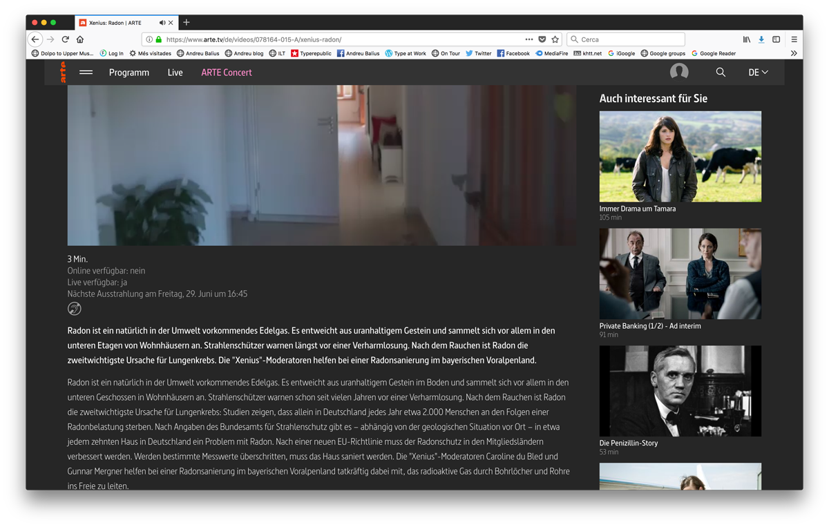Click the hearing-impaired accessibility icon
Image resolution: width=829 pixels, height=527 pixels.
coord(74,309)
